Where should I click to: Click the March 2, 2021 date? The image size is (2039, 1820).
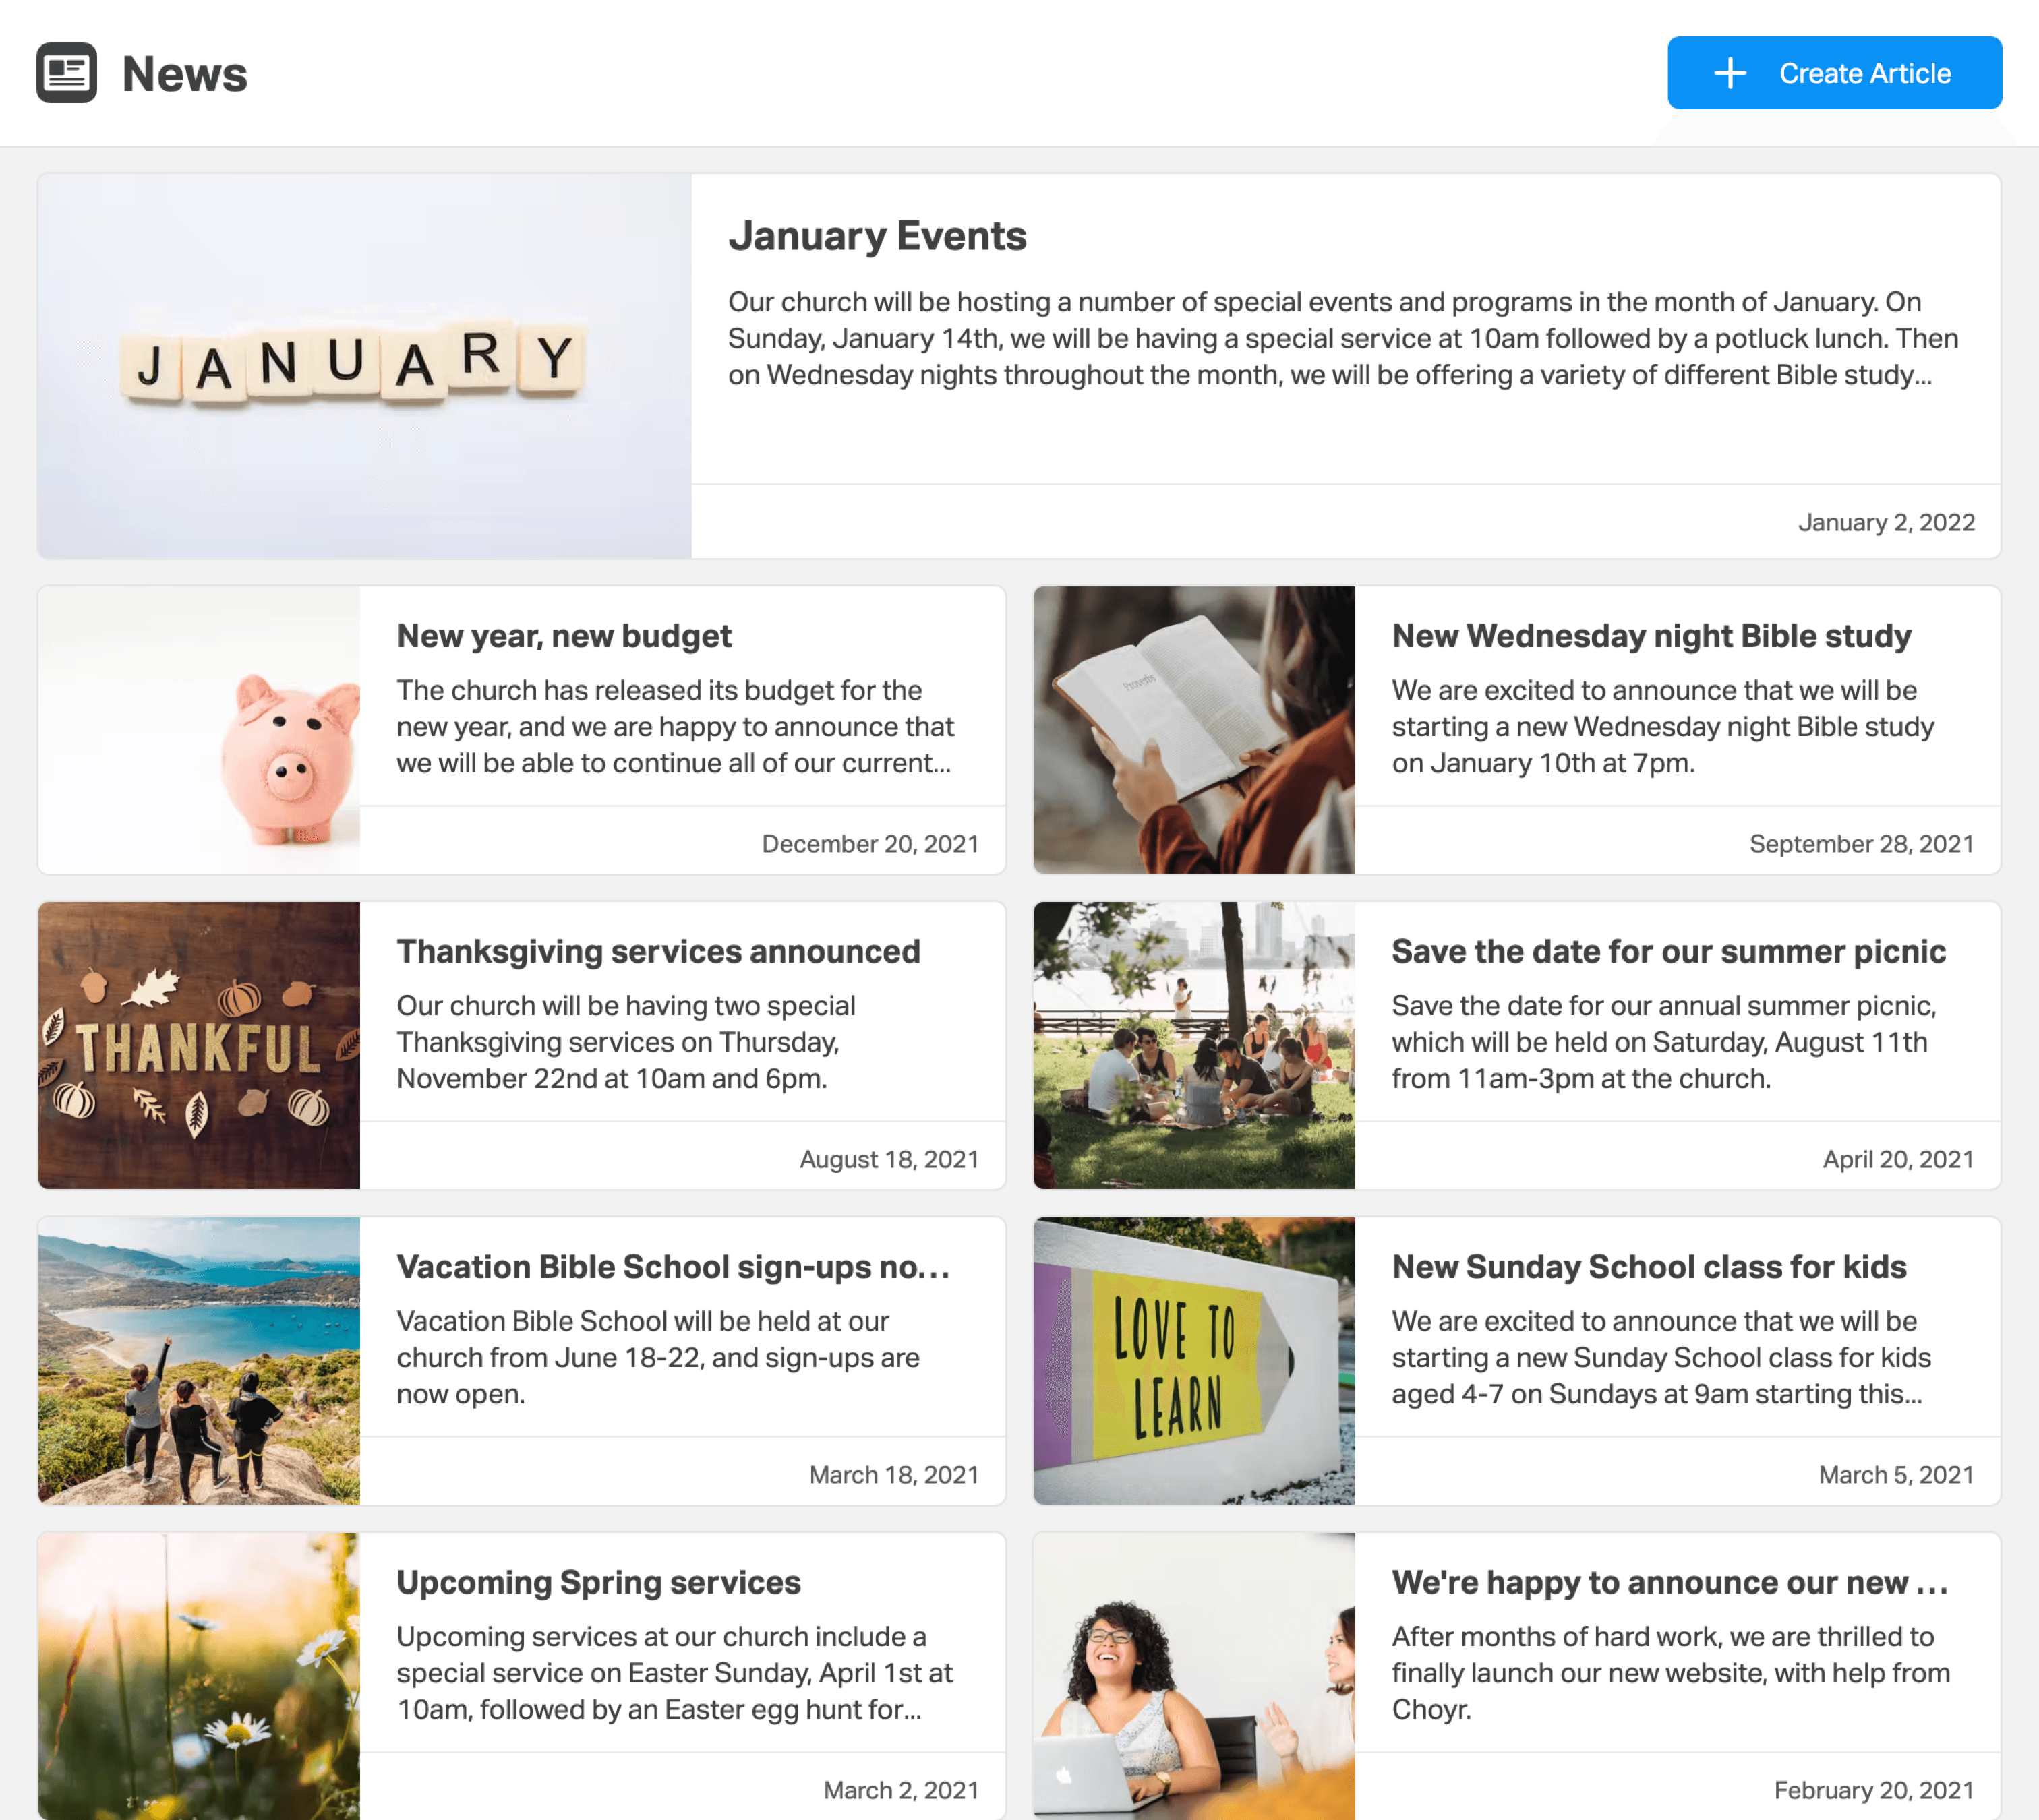coord(900,1790)
